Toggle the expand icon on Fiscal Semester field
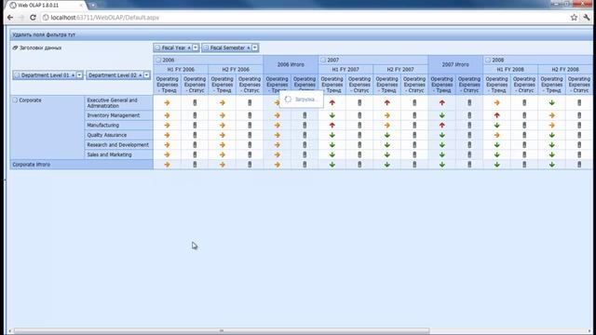Screen dimensions: 596x335 tap(206, 47)
